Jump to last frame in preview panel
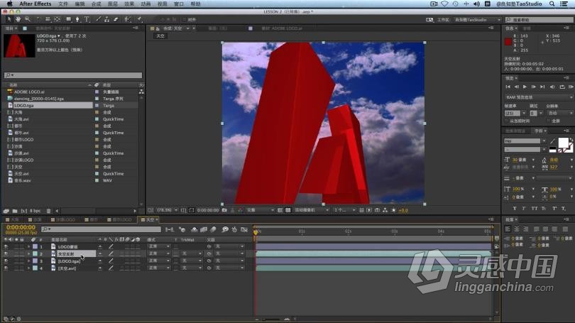 pyautogui.click(x=542, y=87)
